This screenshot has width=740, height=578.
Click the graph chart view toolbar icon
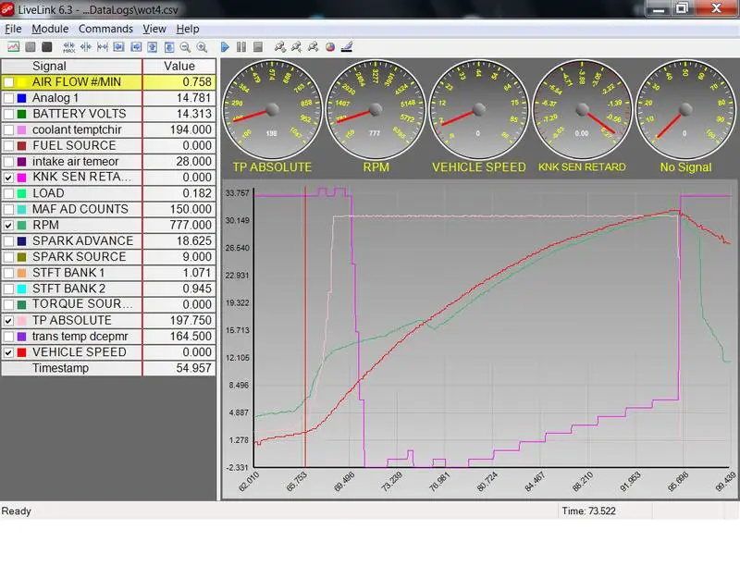(13, 47)
